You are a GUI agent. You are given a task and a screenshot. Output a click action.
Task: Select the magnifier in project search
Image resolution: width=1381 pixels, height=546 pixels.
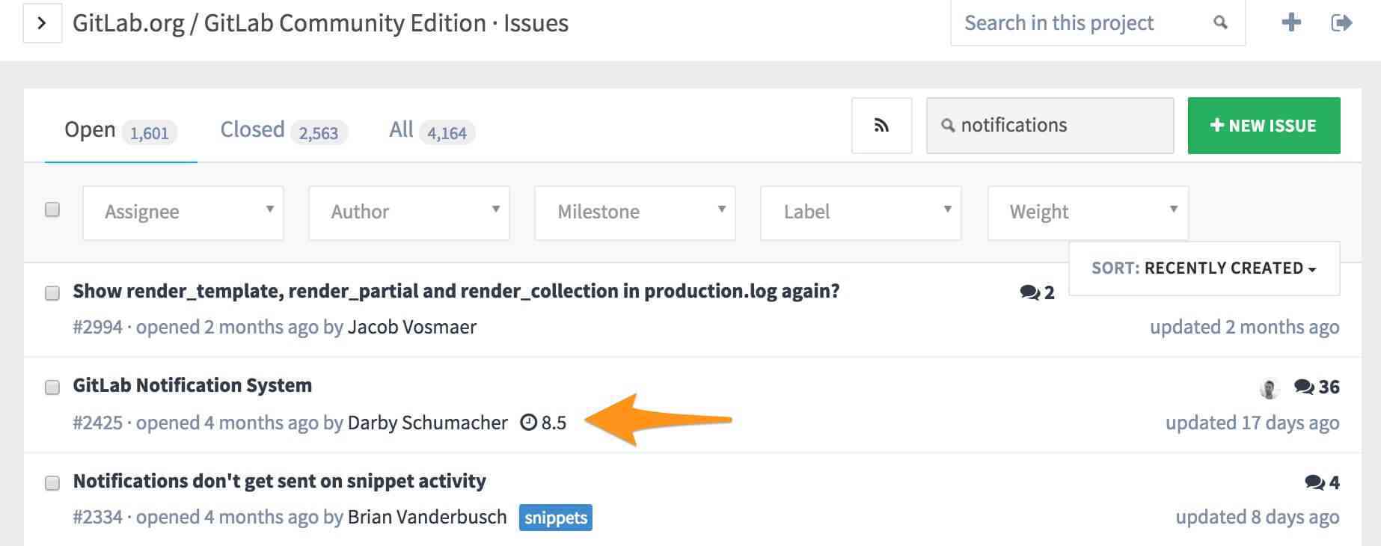point(1219,23)
